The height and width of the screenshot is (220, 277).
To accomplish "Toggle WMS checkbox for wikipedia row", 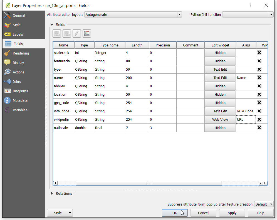I will [x=259, y=119].
